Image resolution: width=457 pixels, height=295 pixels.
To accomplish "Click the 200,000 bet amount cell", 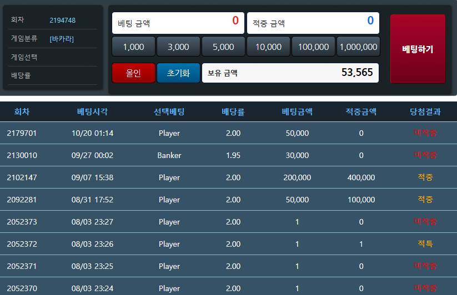I will 297,177.
